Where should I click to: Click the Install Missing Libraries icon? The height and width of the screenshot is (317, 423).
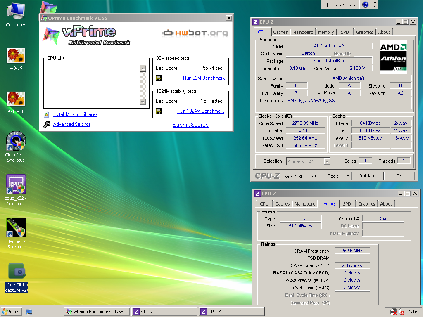[x=46, y=115]
